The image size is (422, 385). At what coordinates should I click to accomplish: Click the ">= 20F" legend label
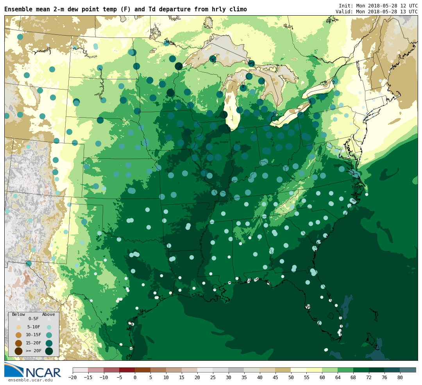point(34,351)
